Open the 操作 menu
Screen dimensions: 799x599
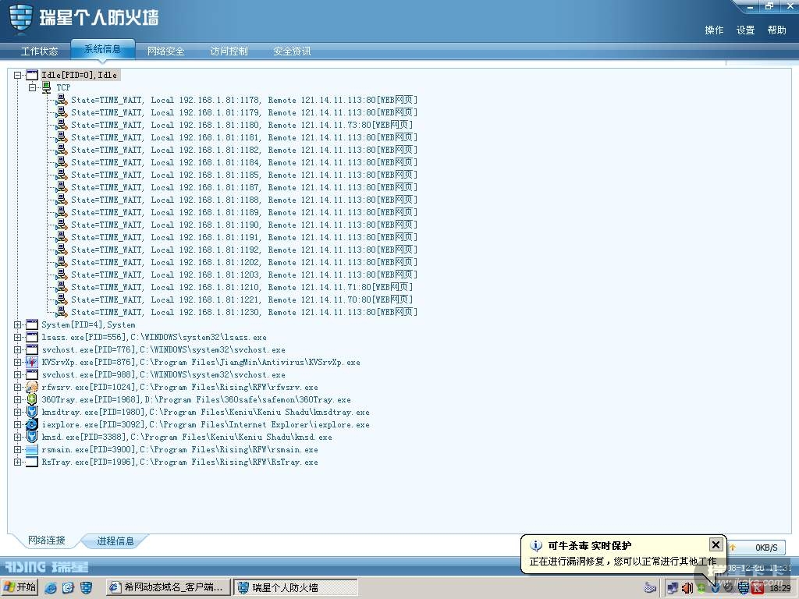pyautogui.click(x=714, y=30)
